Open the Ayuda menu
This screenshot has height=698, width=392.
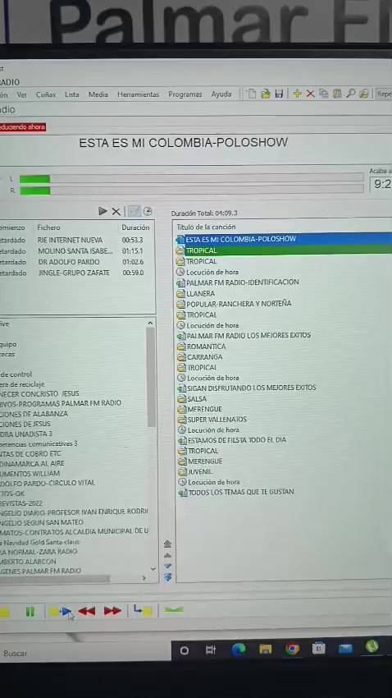point(221,94)
